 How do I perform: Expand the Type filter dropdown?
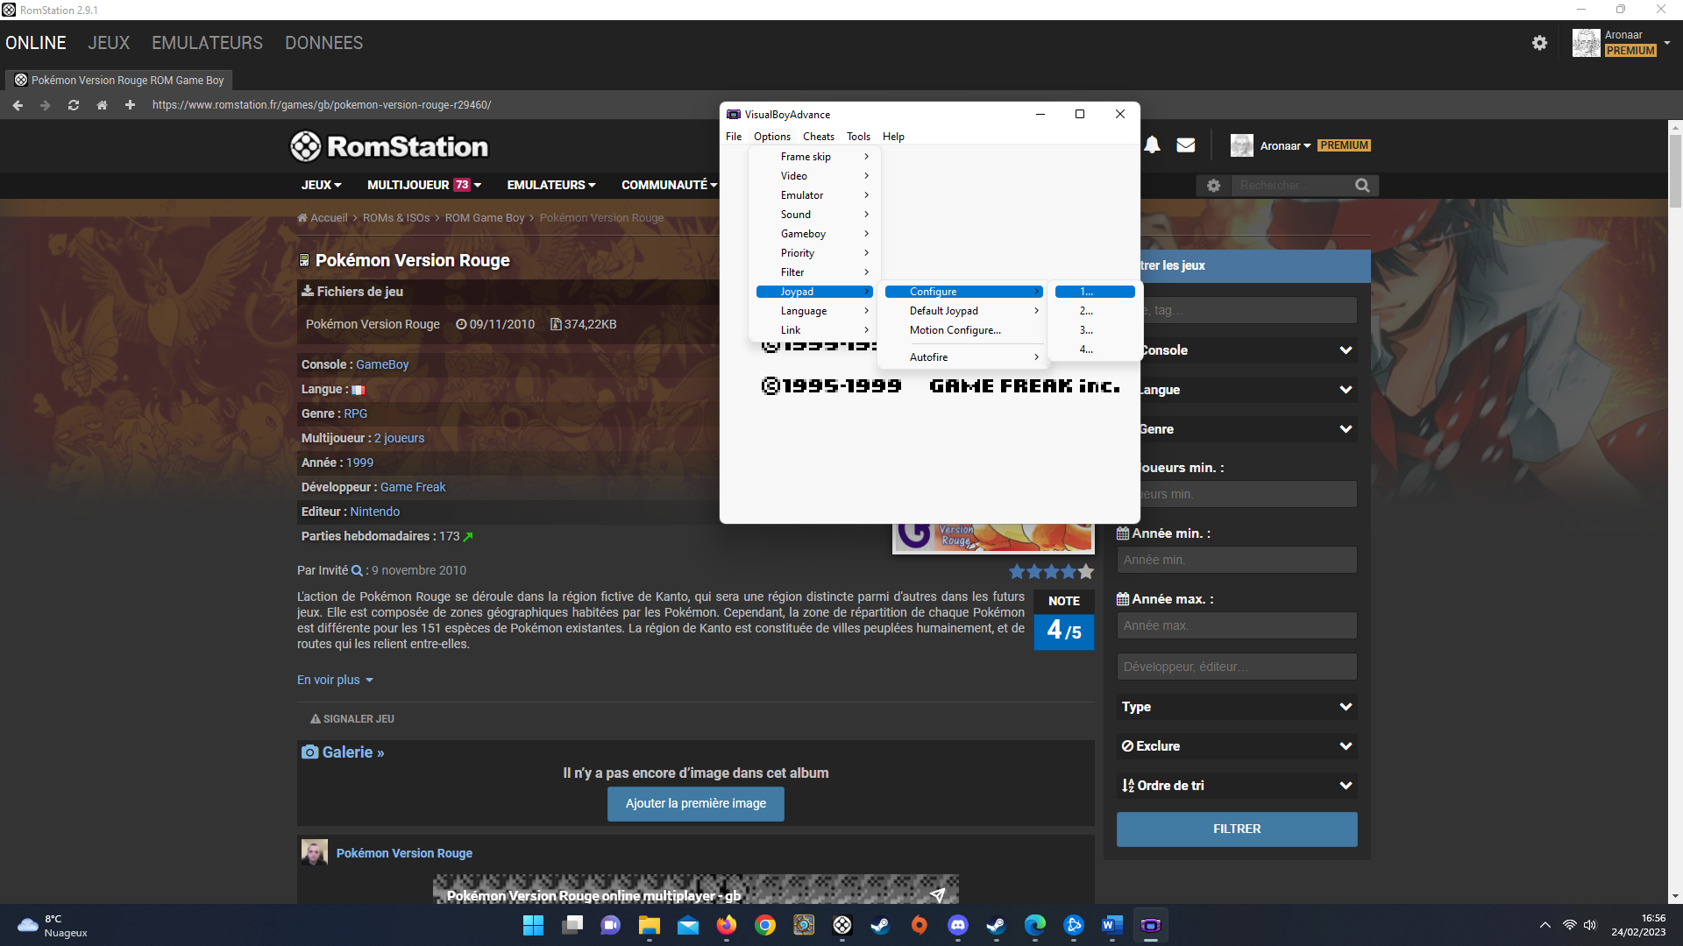click(1345, 707)
